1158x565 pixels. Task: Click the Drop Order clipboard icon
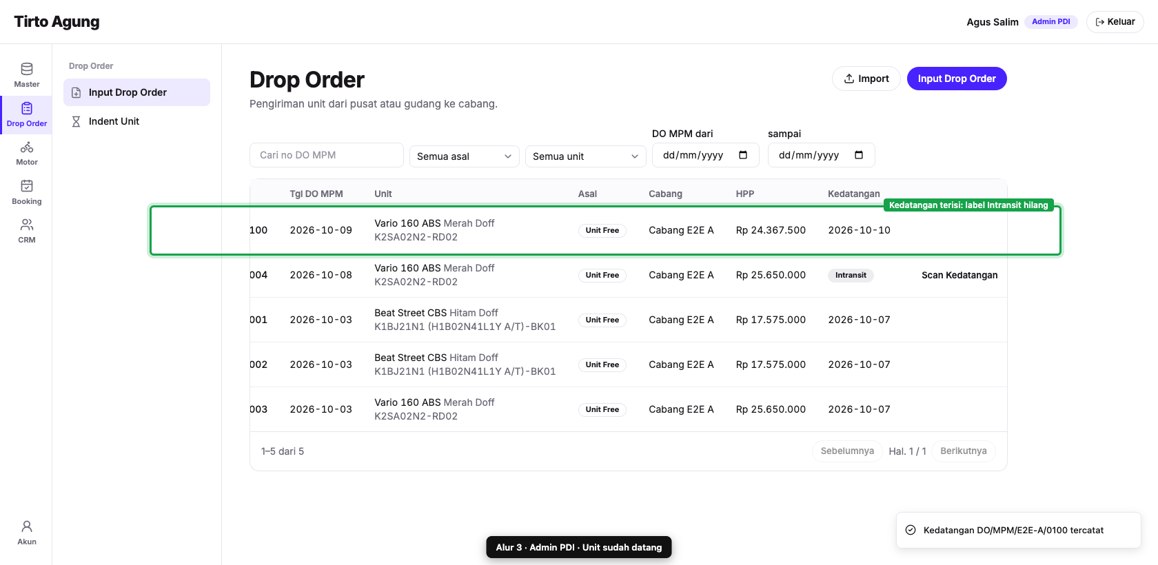click(27, 108)
